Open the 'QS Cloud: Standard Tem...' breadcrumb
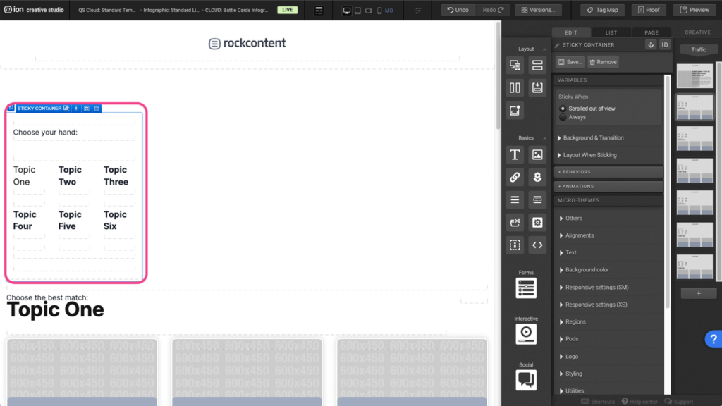 tap(107, 10)
